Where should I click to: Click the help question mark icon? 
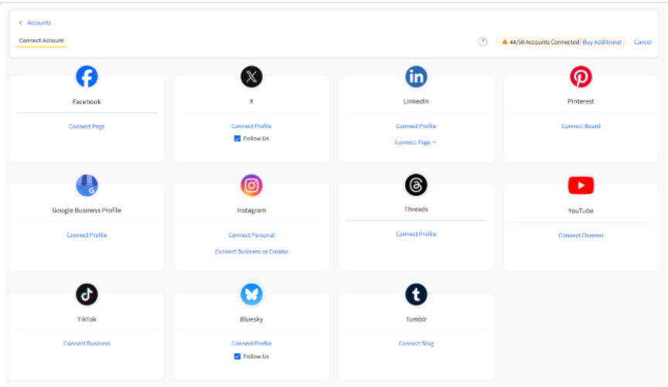[x=483, y=42]
